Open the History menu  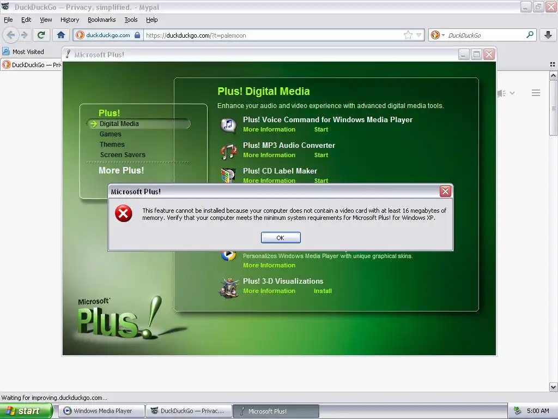pos(69,20)
